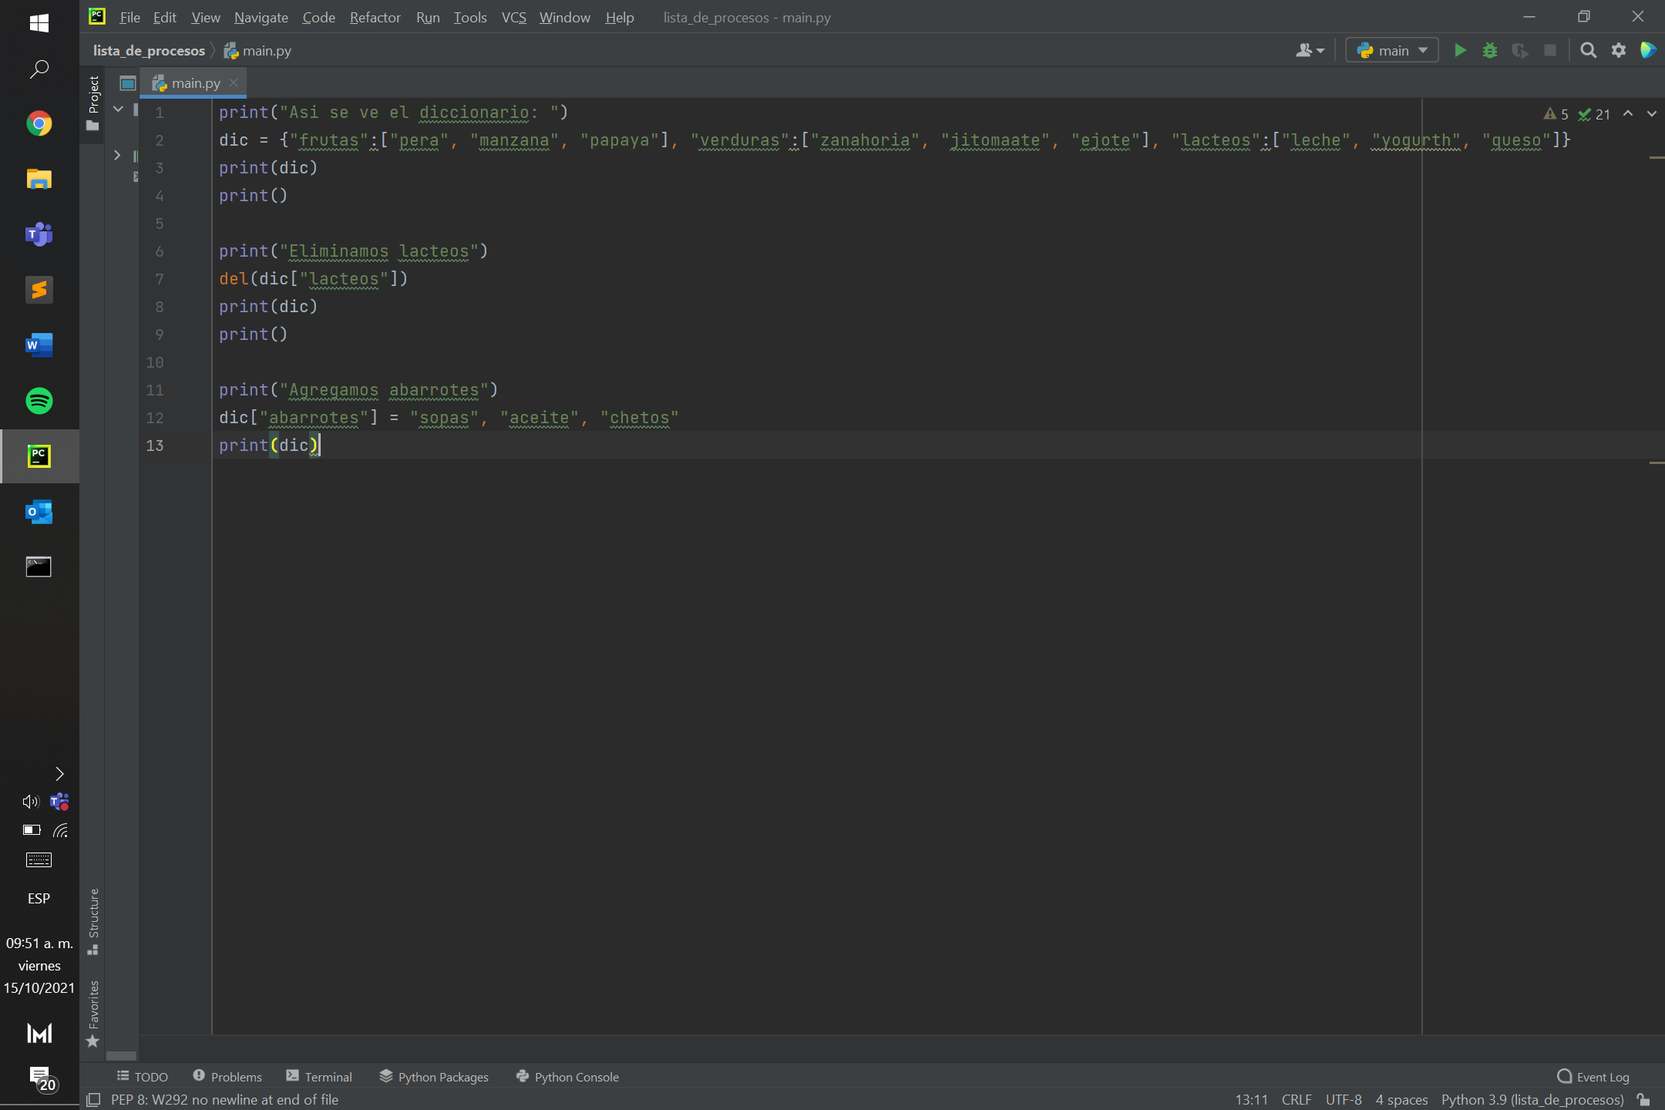Open the Terminal tool window
This screenshot has height=1110, width=1665.
click(x=319, y=1077)
